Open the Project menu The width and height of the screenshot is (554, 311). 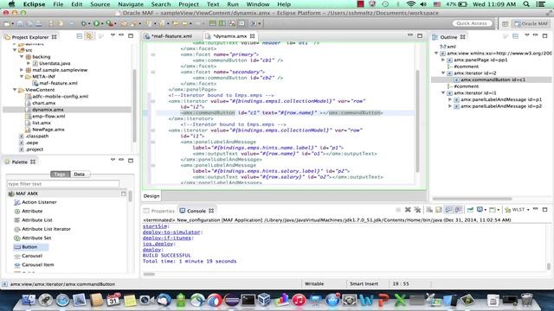pyautogui.click(x=189, y=4)
